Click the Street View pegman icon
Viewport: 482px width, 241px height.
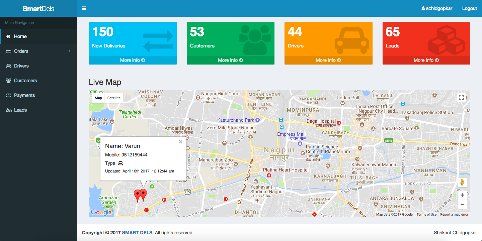(x=462, y=183)
